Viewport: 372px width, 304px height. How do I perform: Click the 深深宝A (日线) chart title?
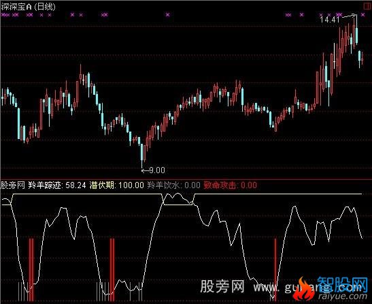pos(29,7)
